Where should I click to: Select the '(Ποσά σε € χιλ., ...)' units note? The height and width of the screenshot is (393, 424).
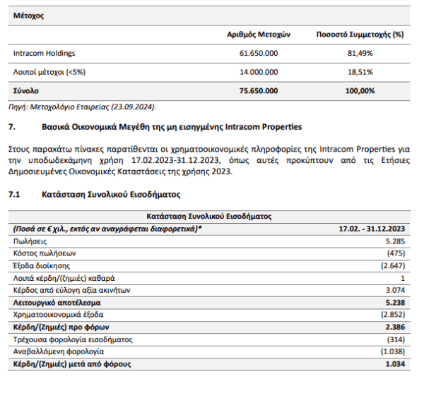pos(107,229)
